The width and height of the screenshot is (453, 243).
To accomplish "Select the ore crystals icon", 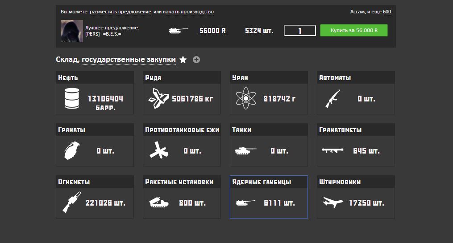I will click(158, 98).
